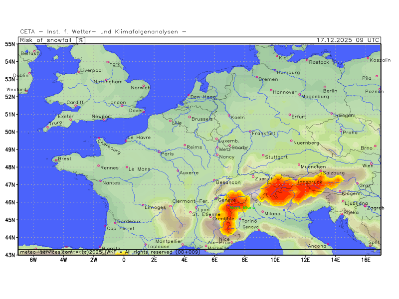Click the Liverpool city marker

[x=78, y=72]
